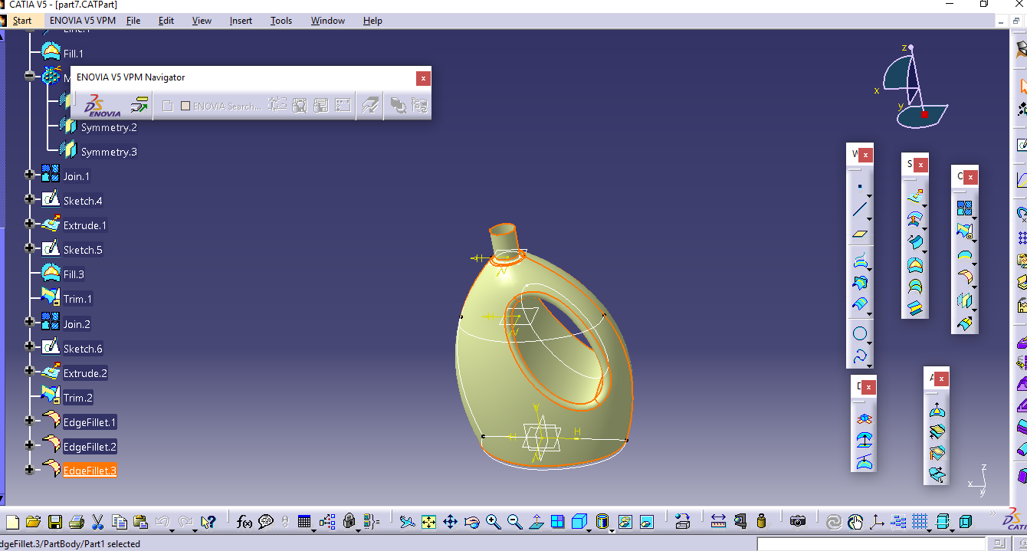Screen dimensions: 1027x551
Task: Close the Wireframe floating toolbar
Action: pos(865,155)
